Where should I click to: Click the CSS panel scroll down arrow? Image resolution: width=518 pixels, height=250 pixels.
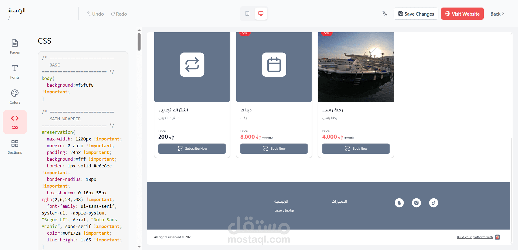(139, 247)
